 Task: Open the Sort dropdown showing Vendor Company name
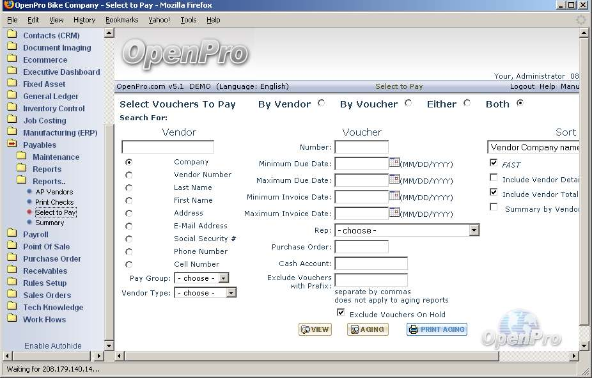pos(533,147)
